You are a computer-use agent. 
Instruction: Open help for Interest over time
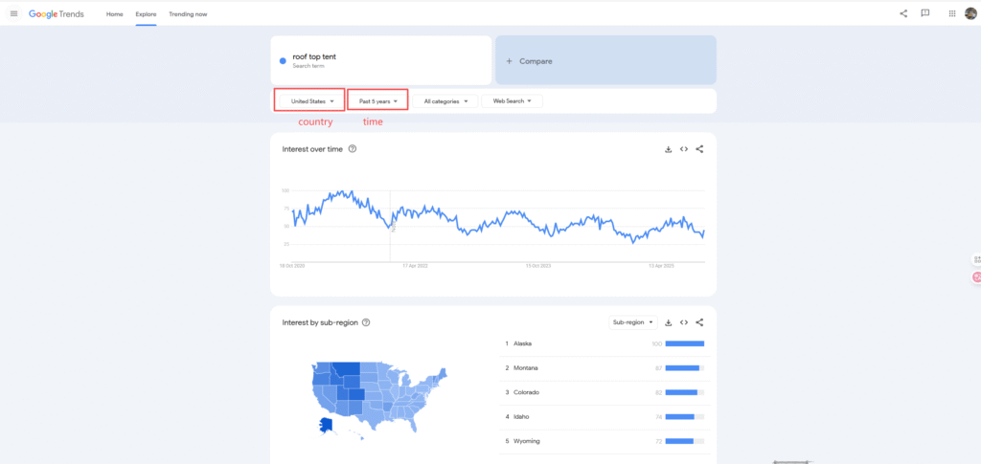353,149
